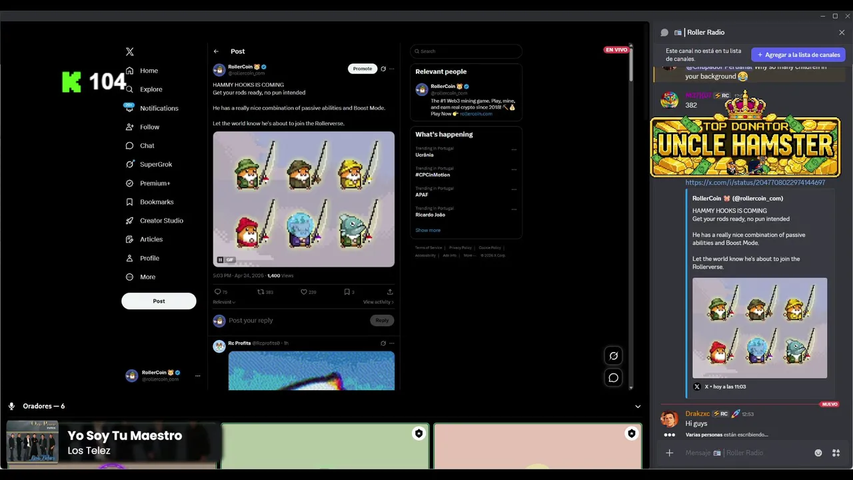Viewport: 853px width, 480px height.
Task: Open rollercoin.com link in Relevant people
Action: (476, 114)
